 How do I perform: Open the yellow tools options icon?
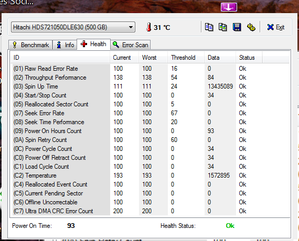[251, 27]
